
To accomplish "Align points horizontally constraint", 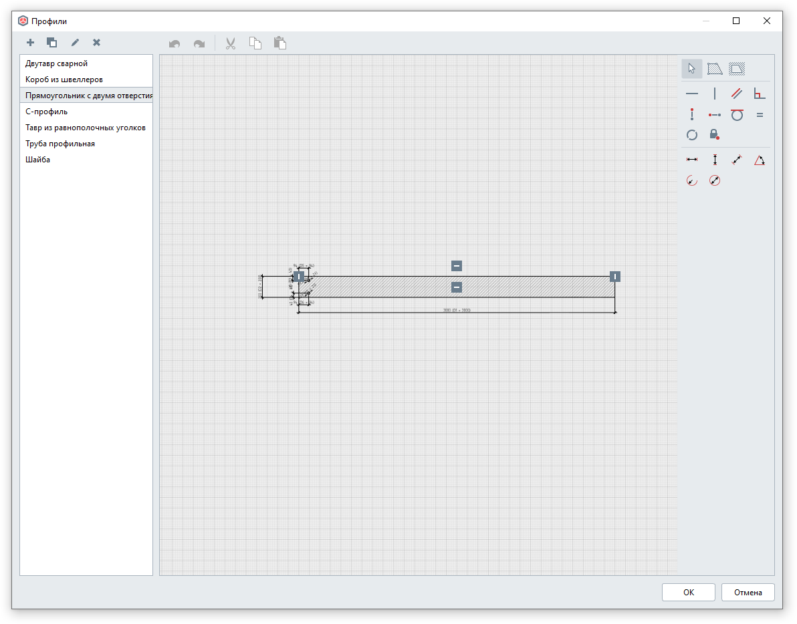I will point(715,115).
